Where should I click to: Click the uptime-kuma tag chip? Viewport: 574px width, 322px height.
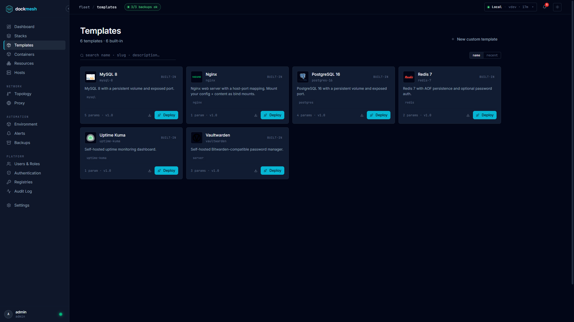point(97,158)
